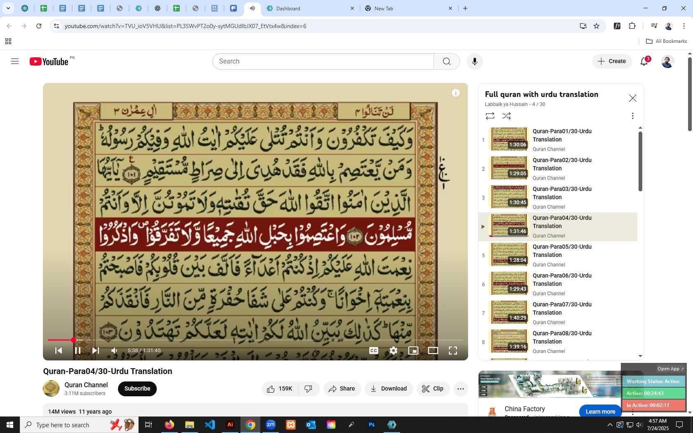This screenshot has height=433, width=693.
Task: Open the apps grid shortcut
Action: [x=8, y=41]
